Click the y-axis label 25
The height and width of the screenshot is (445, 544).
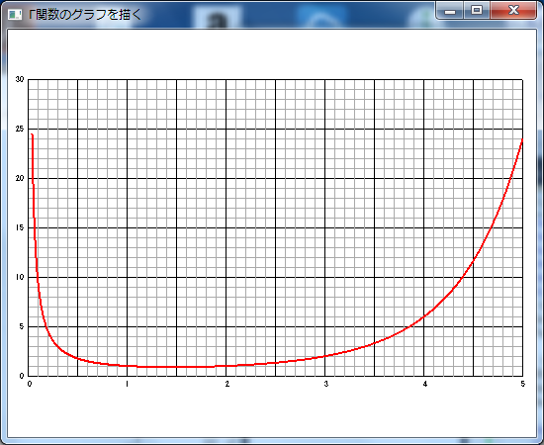20,129
